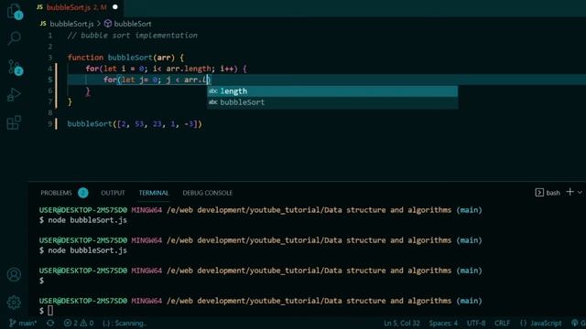Click line number 9 in the gutter
This screenshot has height=329, width=586.
[x=50, y=124]
